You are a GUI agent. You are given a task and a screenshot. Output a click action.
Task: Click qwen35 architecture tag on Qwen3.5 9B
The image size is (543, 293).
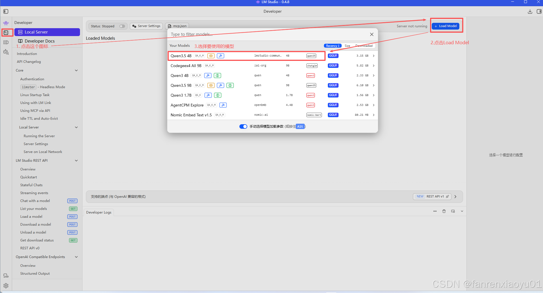point(311,85)
